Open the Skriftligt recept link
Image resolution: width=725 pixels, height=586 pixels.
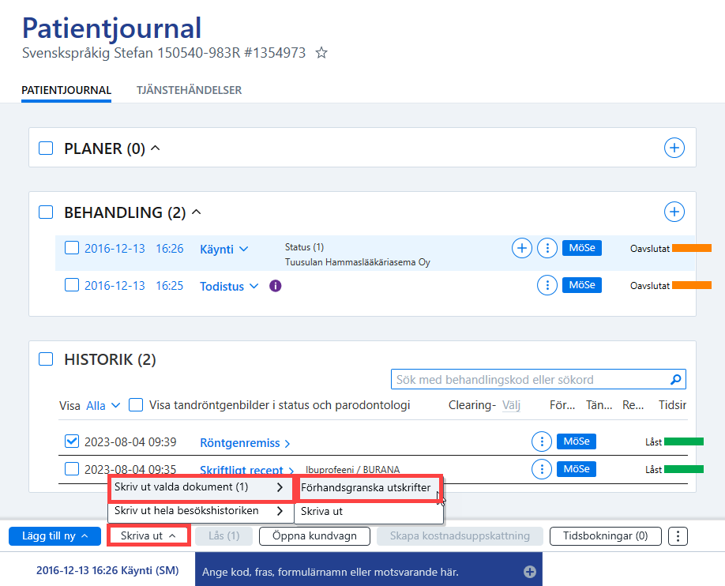242,471
